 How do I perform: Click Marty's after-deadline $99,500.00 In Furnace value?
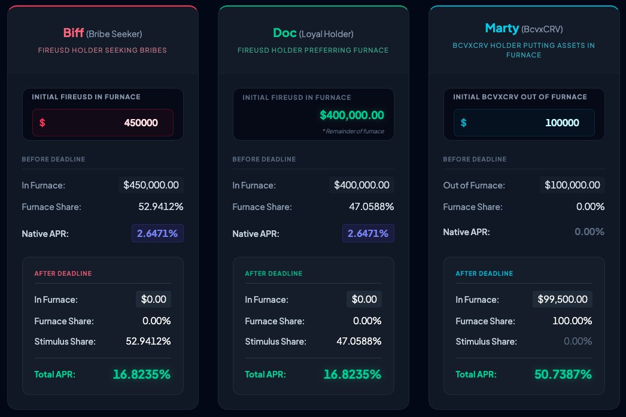pos(563,299)
